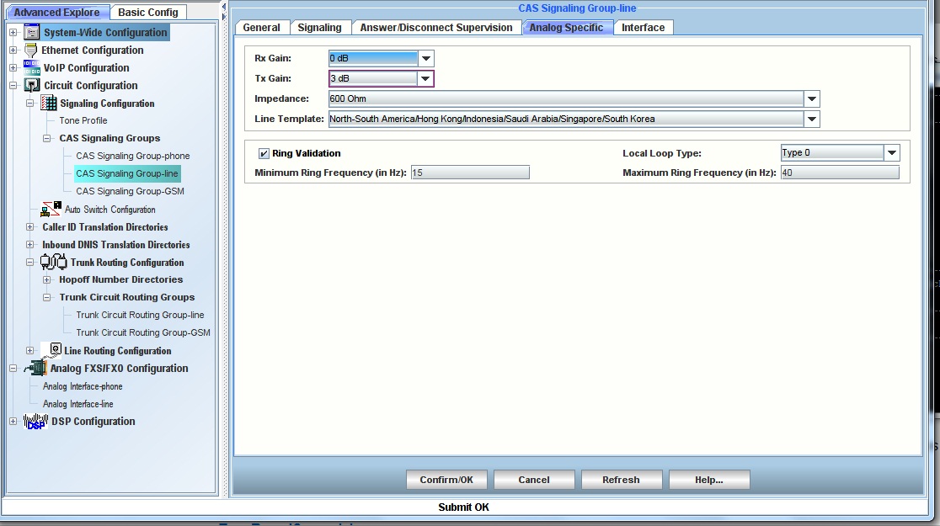This screenshot has height=526, width=940.
Task: Click the Minimum Ring Frequency input field
Action: [x=470, y=173]
